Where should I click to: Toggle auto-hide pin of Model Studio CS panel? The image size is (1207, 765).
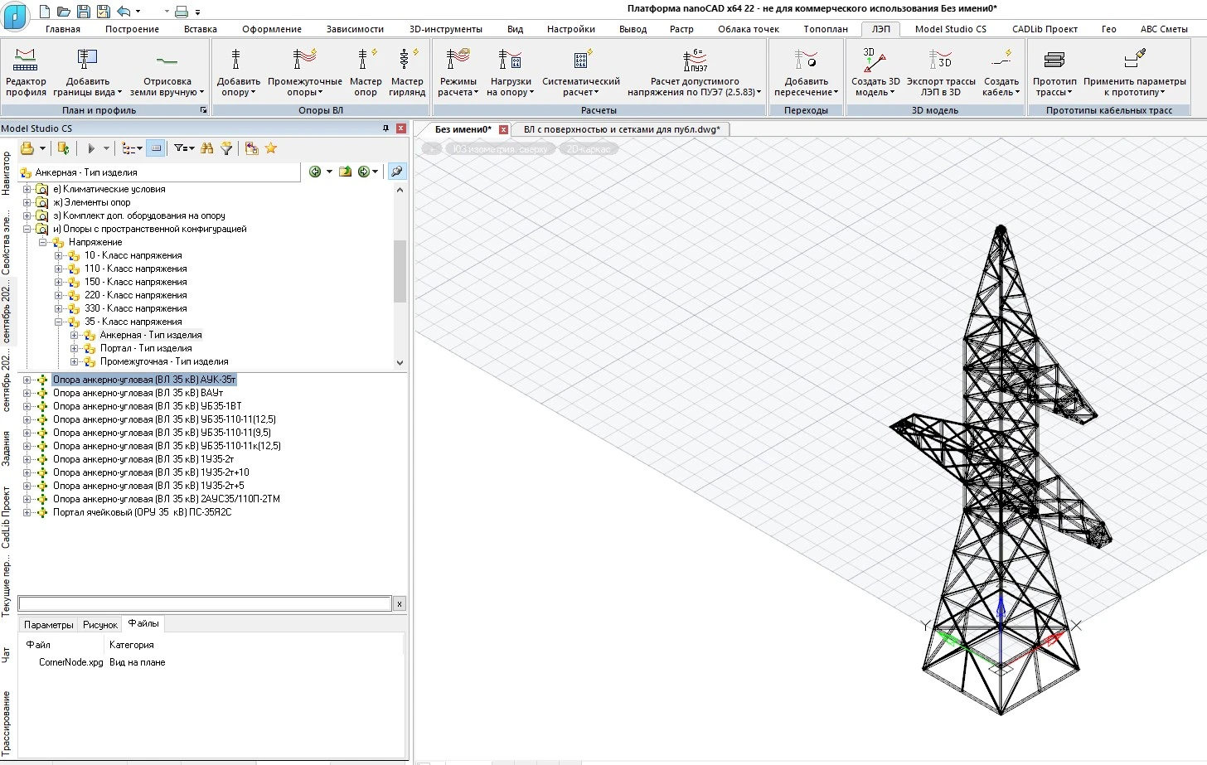click(385, 128)
